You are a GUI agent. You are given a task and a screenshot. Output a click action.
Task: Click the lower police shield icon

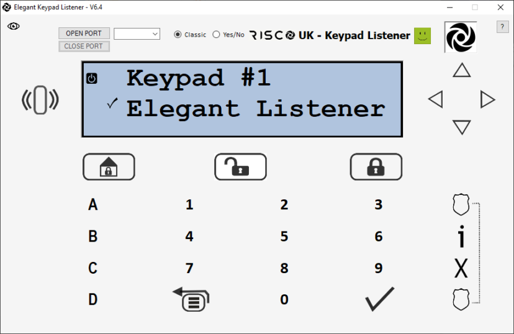pyautogui.click(x=461, y=299)
